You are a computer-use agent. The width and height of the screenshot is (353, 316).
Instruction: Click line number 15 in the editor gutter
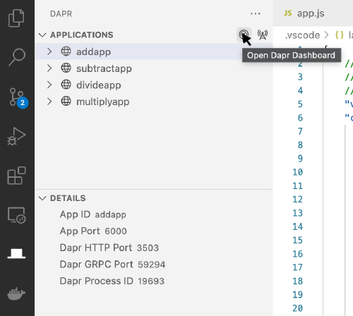click(x=297, y=241)
